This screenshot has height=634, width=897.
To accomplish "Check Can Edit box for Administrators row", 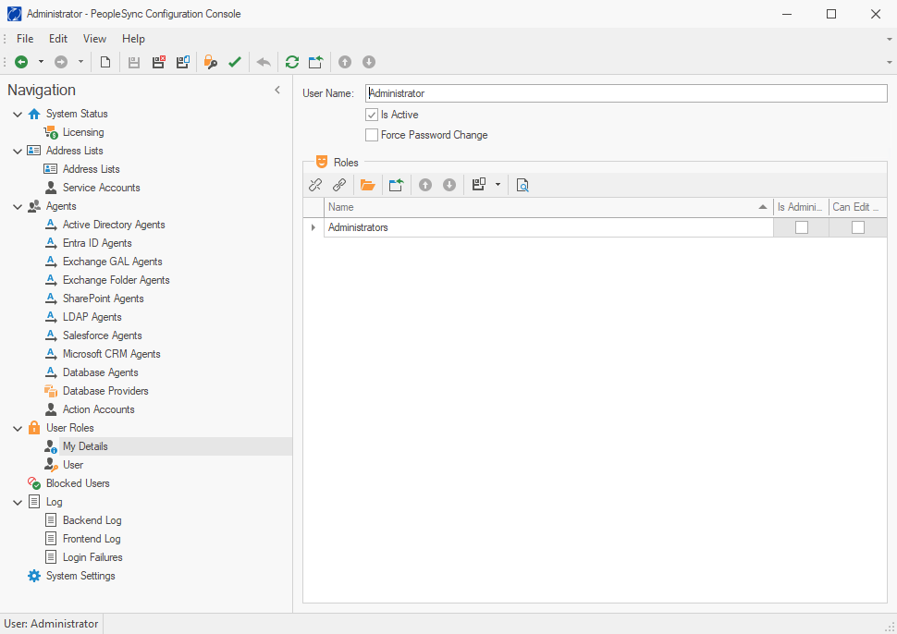I will pos(857,227).
